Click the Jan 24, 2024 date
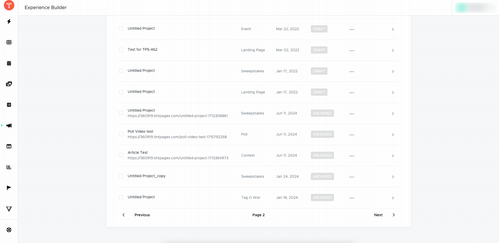 287,176
